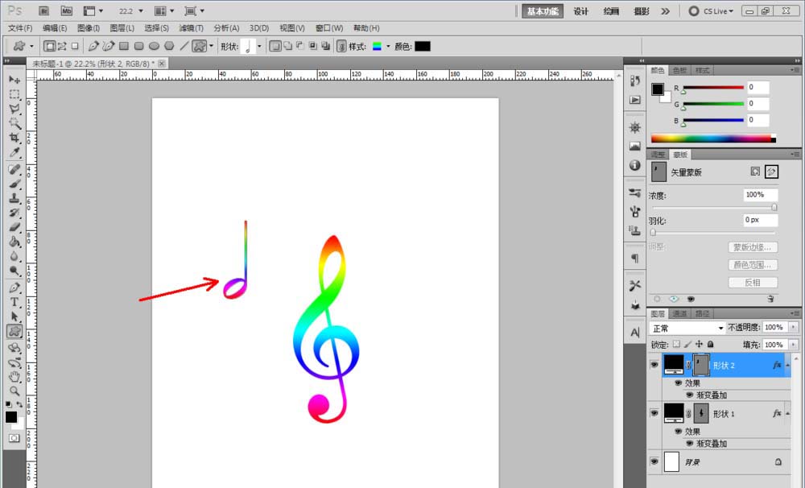Select the Move tool
The width and height of the screenshot is (805, 488).
(x=14, y=80)
